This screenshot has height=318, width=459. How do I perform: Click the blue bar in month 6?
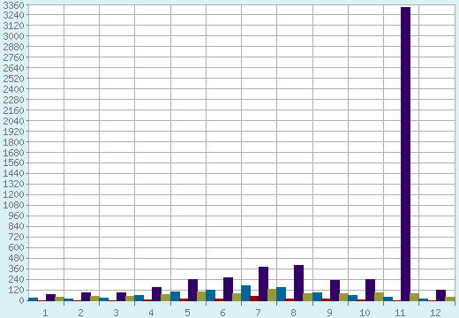(210, 295)
